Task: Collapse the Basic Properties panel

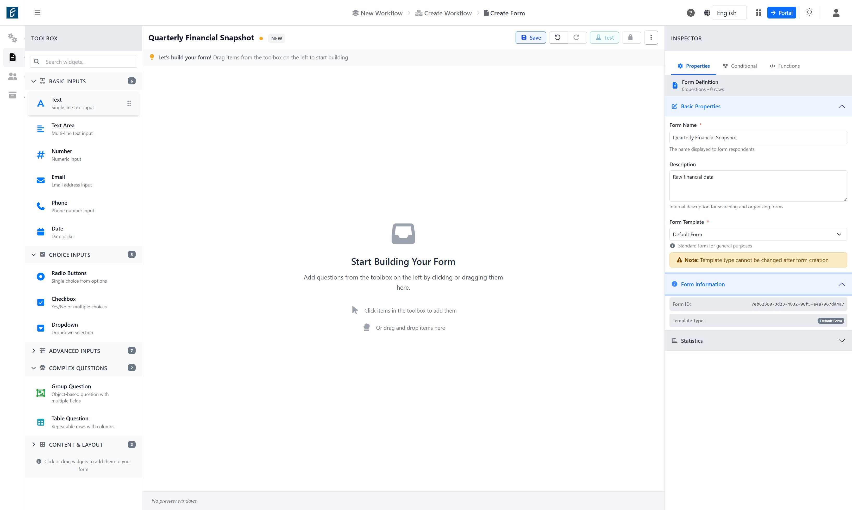Action: [x=758, y=106]
